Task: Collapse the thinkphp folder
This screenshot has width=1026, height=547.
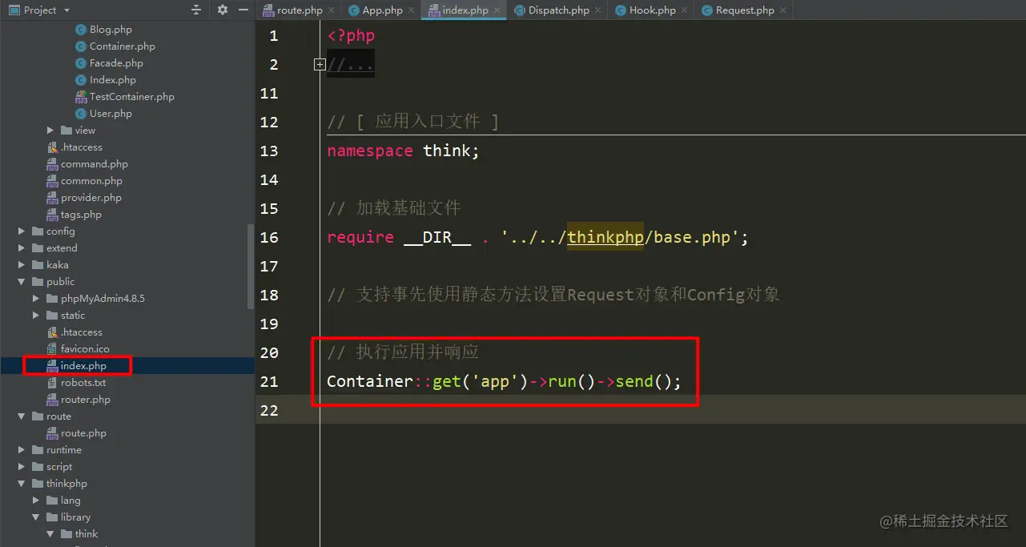Action: pyautogui.click(x=22, y=484)
